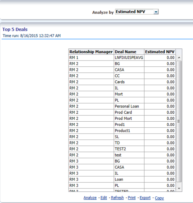The image size is (193, 203).
Task: Click the TD deal name cell
Action: click(x=129, y=143)
